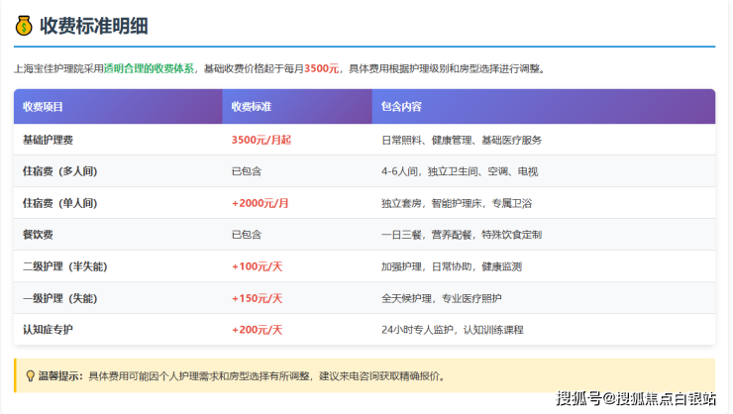Click the lightbulb icon in the tip box
Screen dimensions: 733x414
[x=29, y=376]
